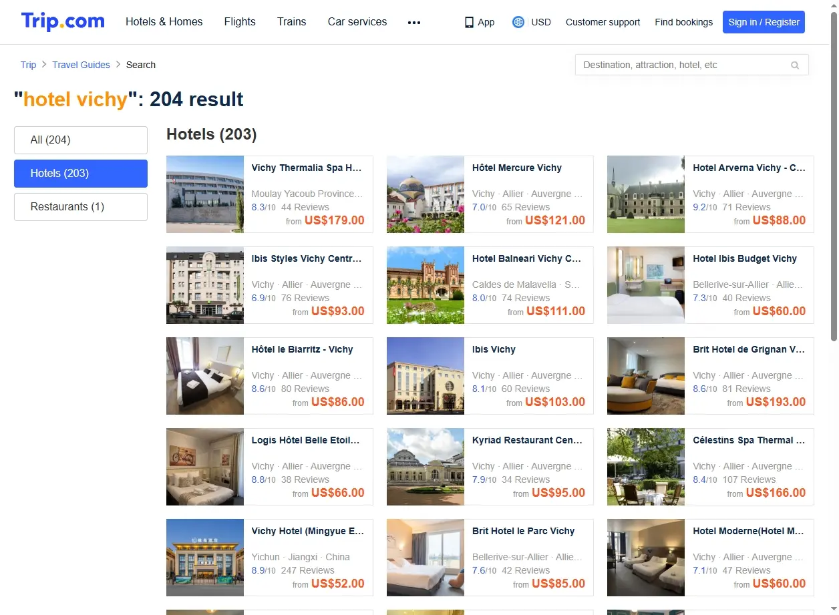This screenshot has width=839, height=615.
Task: Open Ibis Vichy hotel thumbnail
Action: (426, 376)
